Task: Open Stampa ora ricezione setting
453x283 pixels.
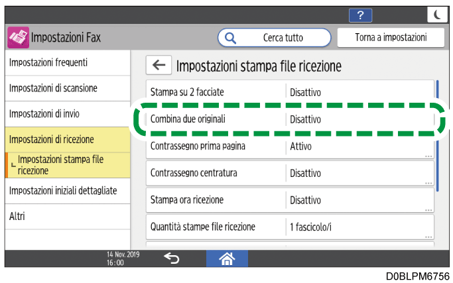Action: [290, 200]
